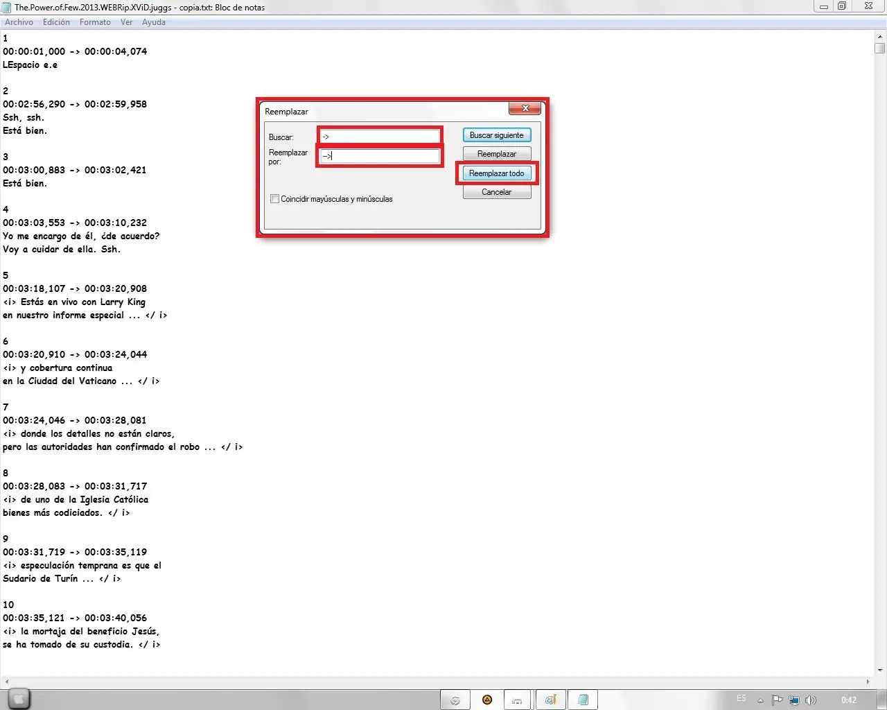Viewport: 887px width, 710px height.
Task: Click the orange round taskbar icon
Action: pos(487,700)
